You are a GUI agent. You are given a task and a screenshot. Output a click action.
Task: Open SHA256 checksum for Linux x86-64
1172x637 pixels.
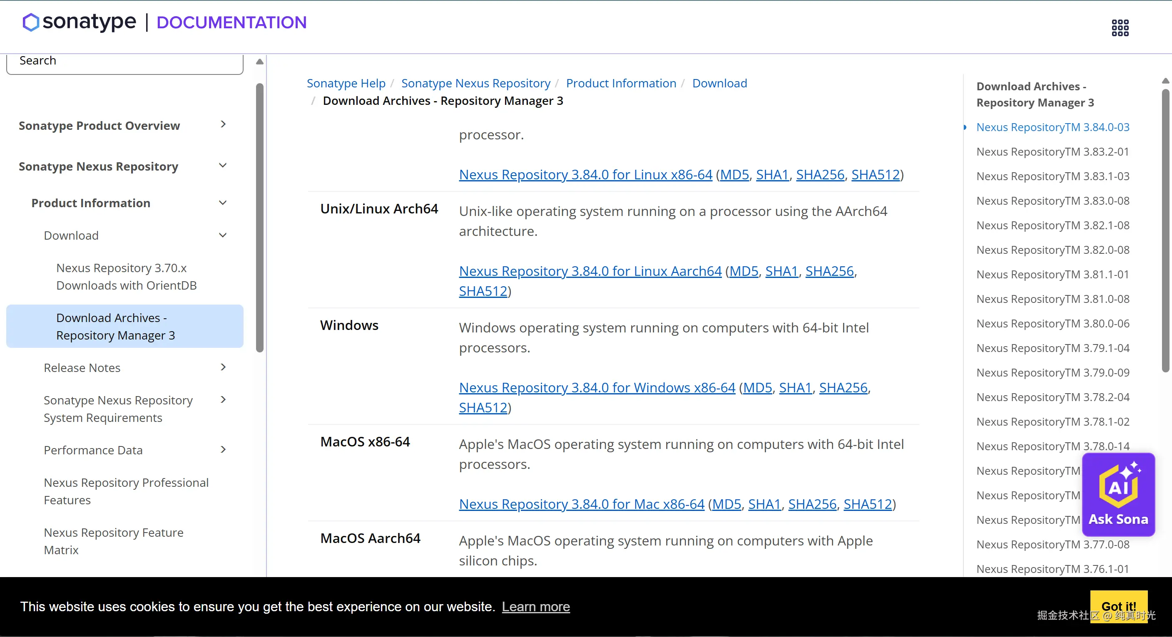[x=820, y=175]
